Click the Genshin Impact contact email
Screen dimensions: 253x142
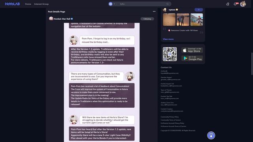point(170,80)
